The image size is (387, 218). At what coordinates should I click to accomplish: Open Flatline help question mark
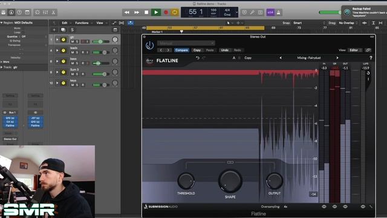tap(371, 58)
